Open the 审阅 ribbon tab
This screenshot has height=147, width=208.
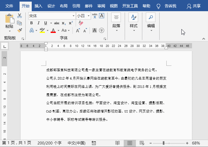101,6
